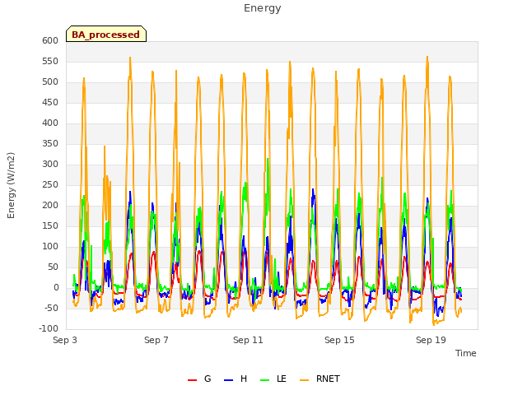Click the -50 y-axis tick label
Image resolution: width=527 pixels, height=395 pixels.
pos(52,309)
